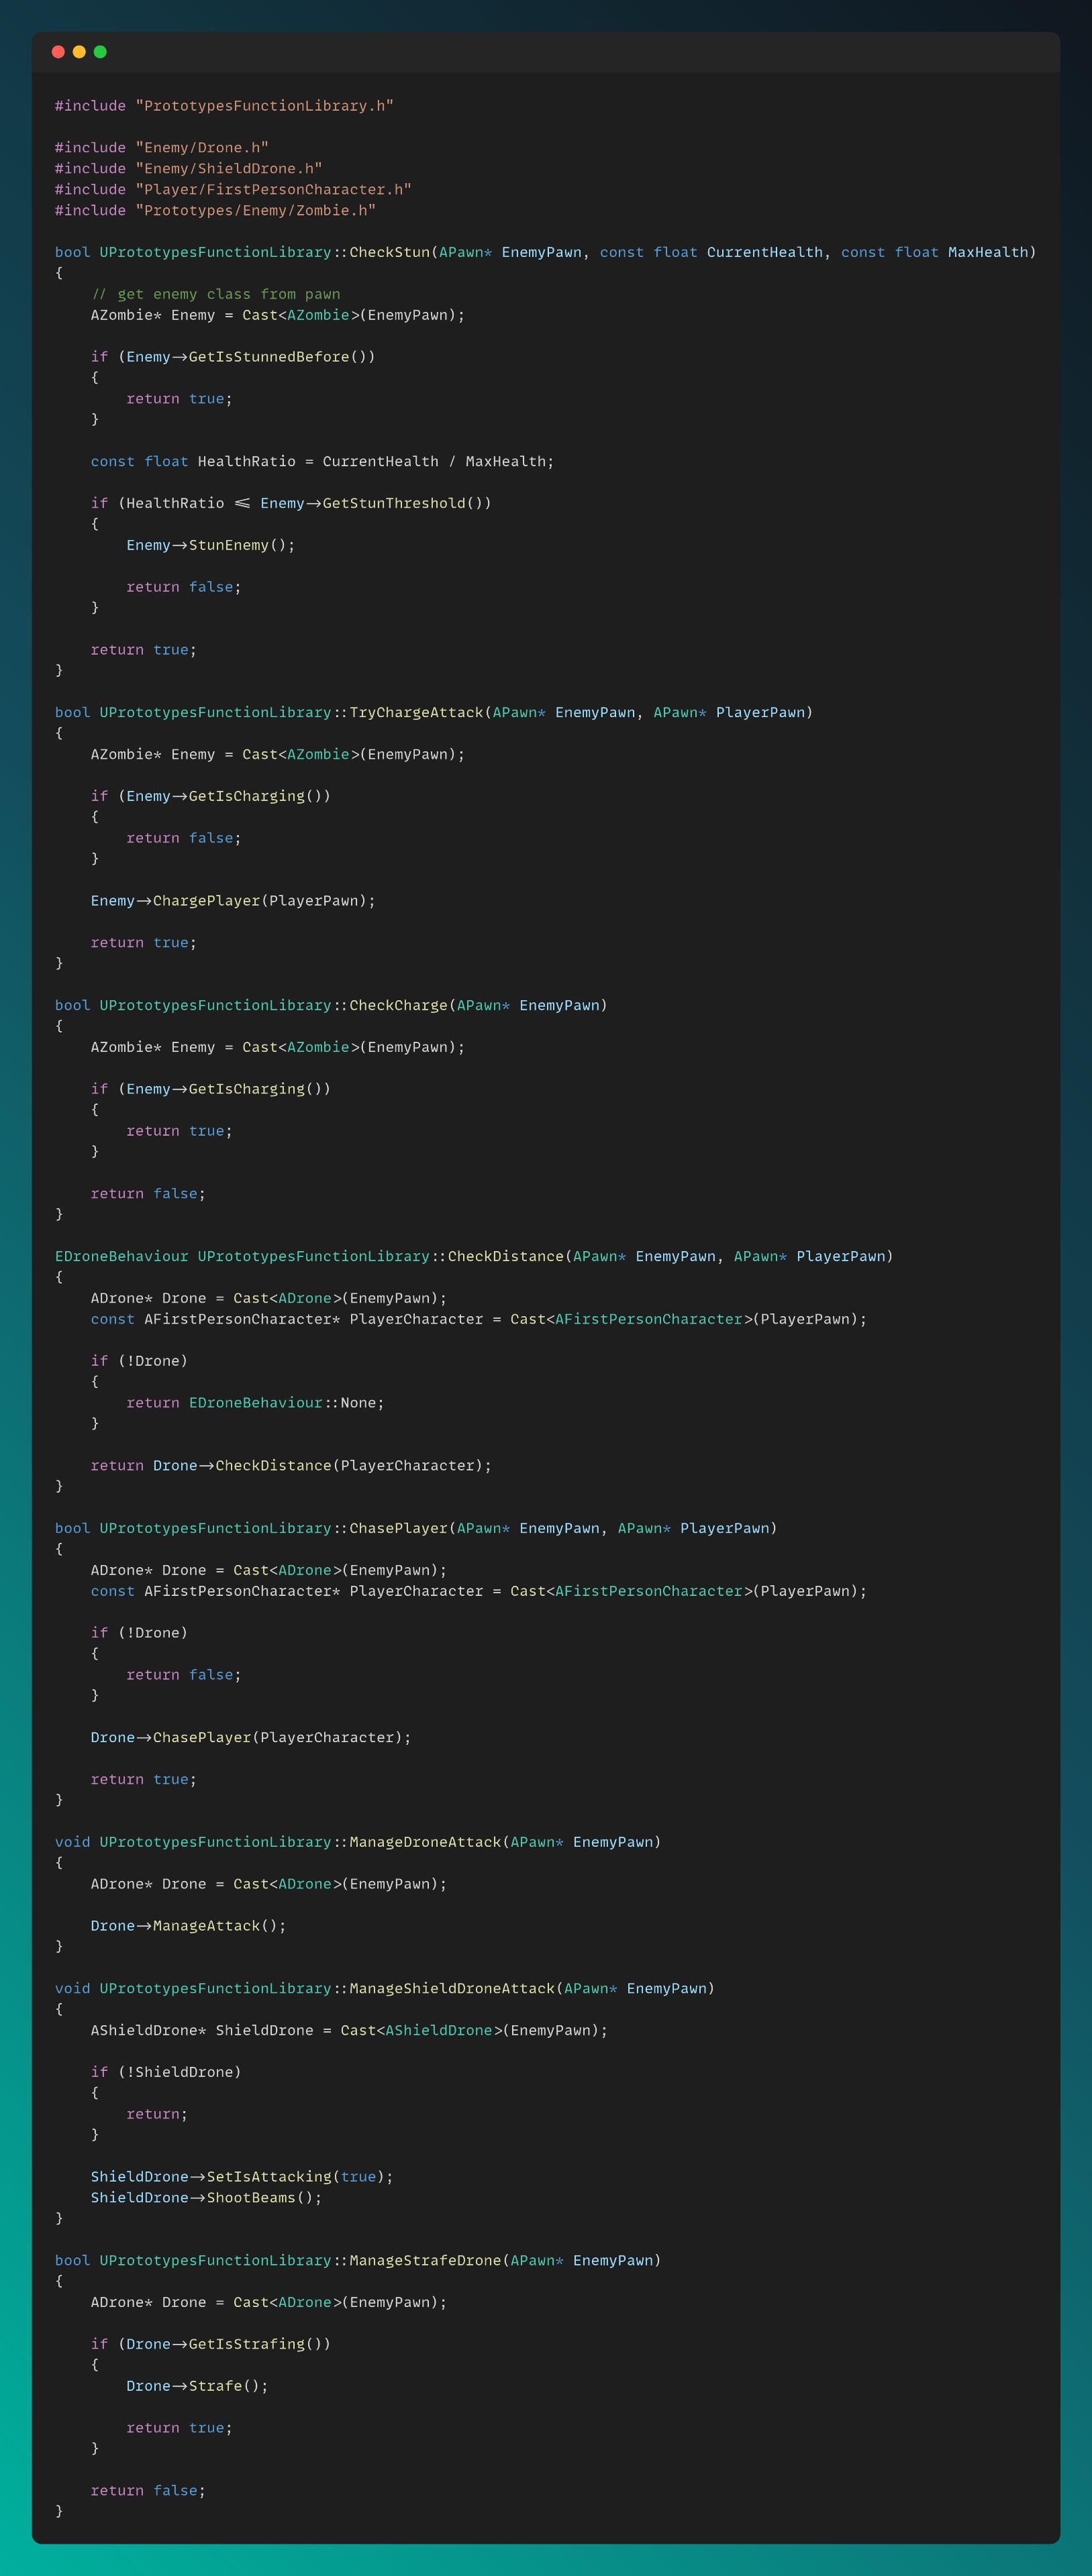Click the EDroneBehaviour::None return value

coord(285,1404)
